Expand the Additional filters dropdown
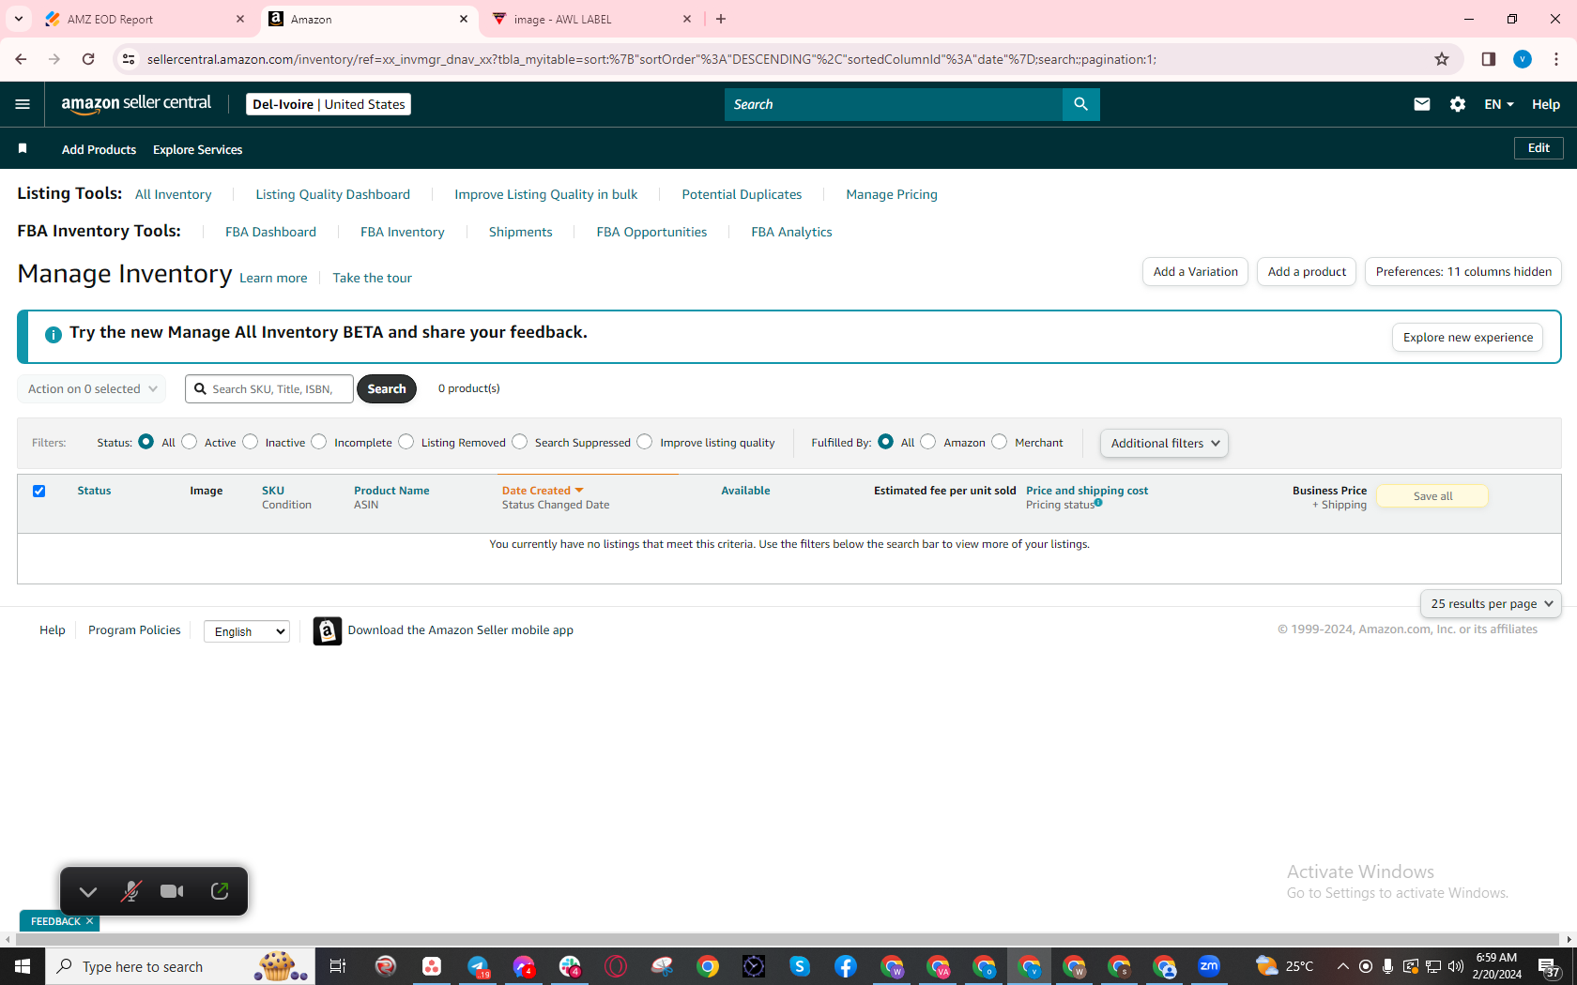 (1164, 444)
